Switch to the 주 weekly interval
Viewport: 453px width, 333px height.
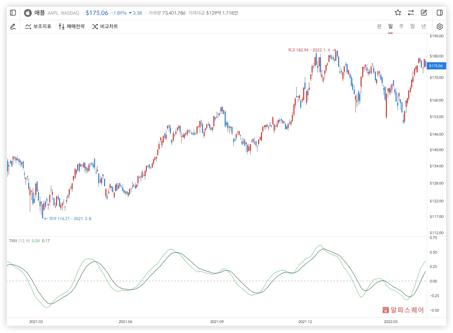(x=401, y=26)
